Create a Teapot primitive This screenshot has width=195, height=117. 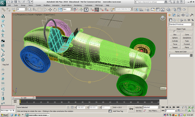pyautogui.click(x=175, y=47)
